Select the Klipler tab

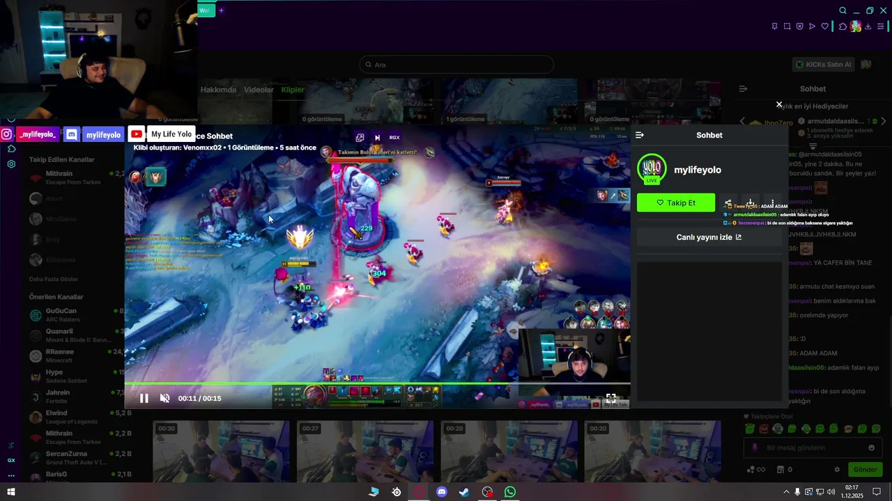click(293, 90)
